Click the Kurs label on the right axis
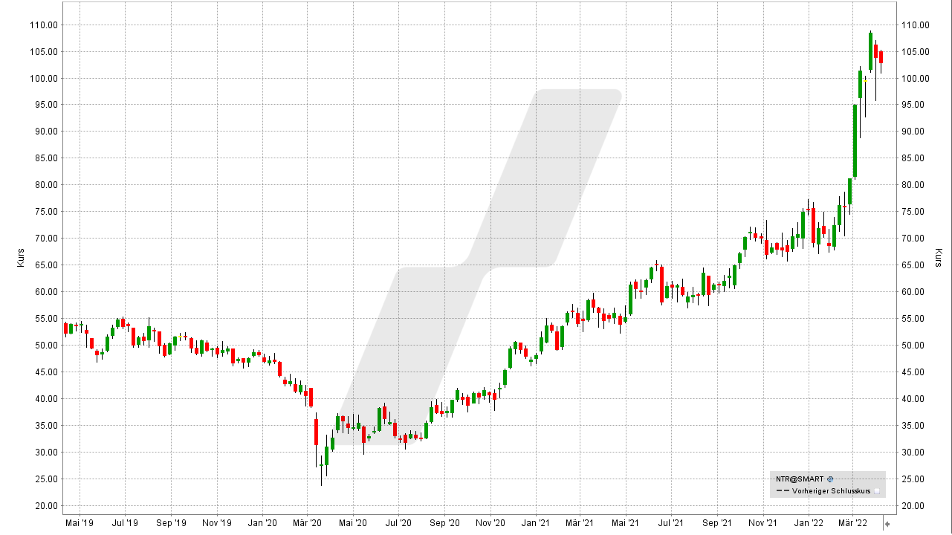Screen dimensions: 952x535 939,258
